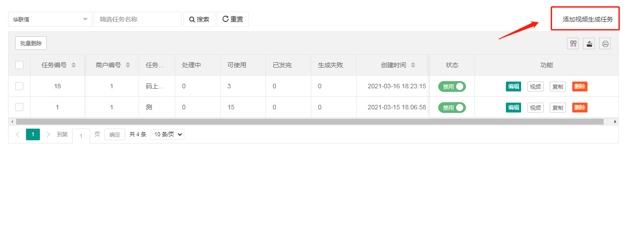Click the page number jump input
This screenshot has width=631, height=242.
point(81,136)
